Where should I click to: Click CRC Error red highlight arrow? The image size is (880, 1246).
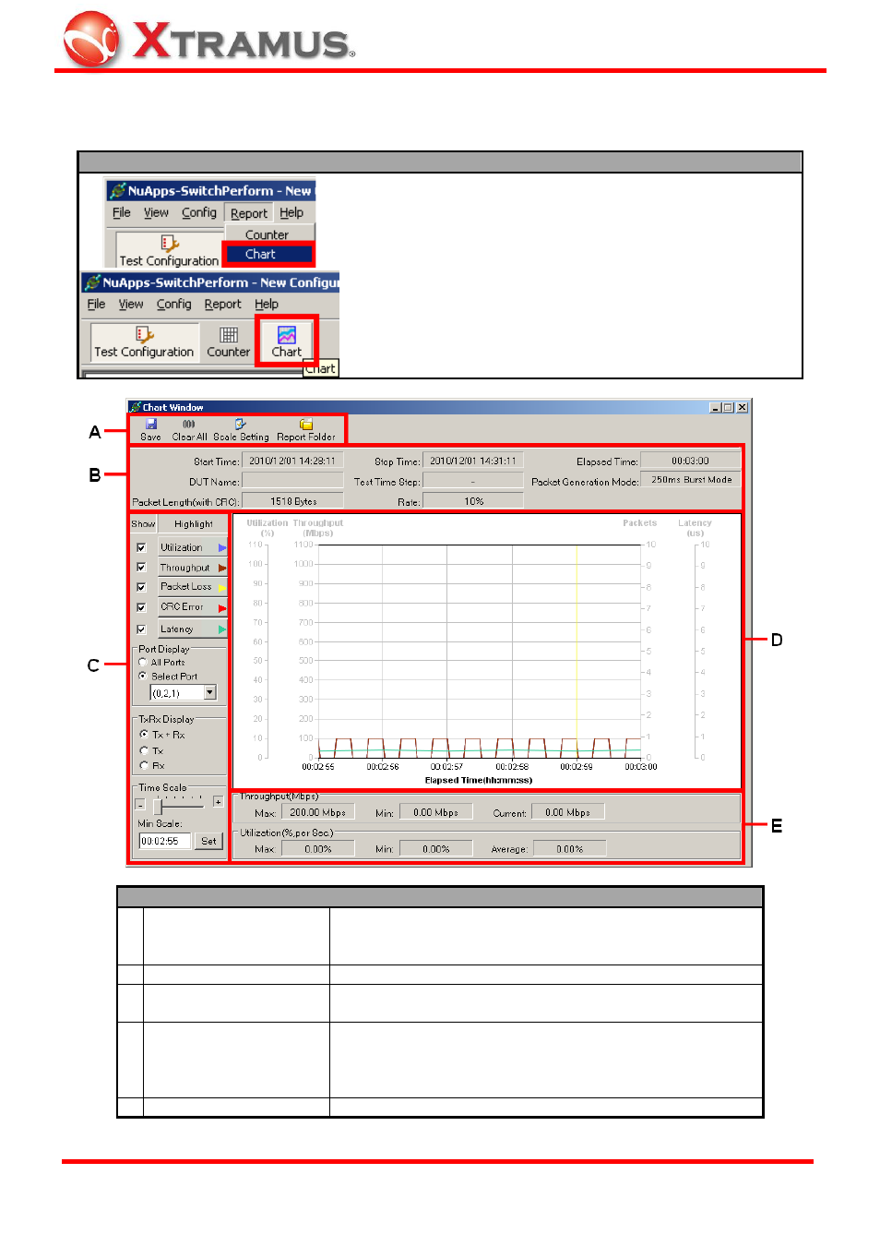[x=222, y=607]
